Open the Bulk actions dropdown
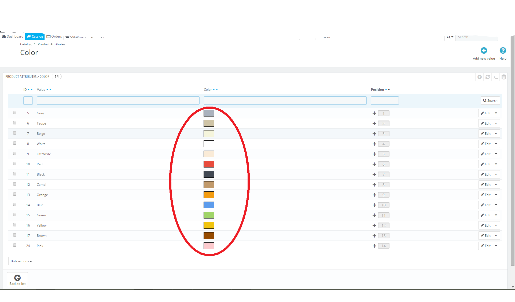The width and height of the screenshot is (515, 302). pyautogui.click(x=21, y=261)
